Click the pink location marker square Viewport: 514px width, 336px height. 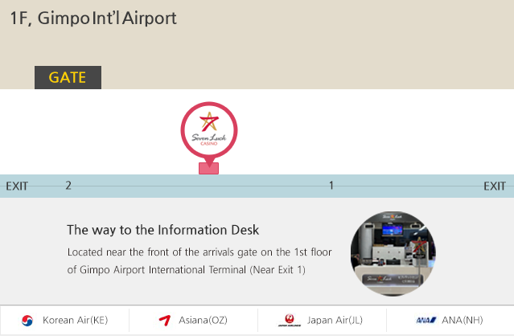point(209,168)
